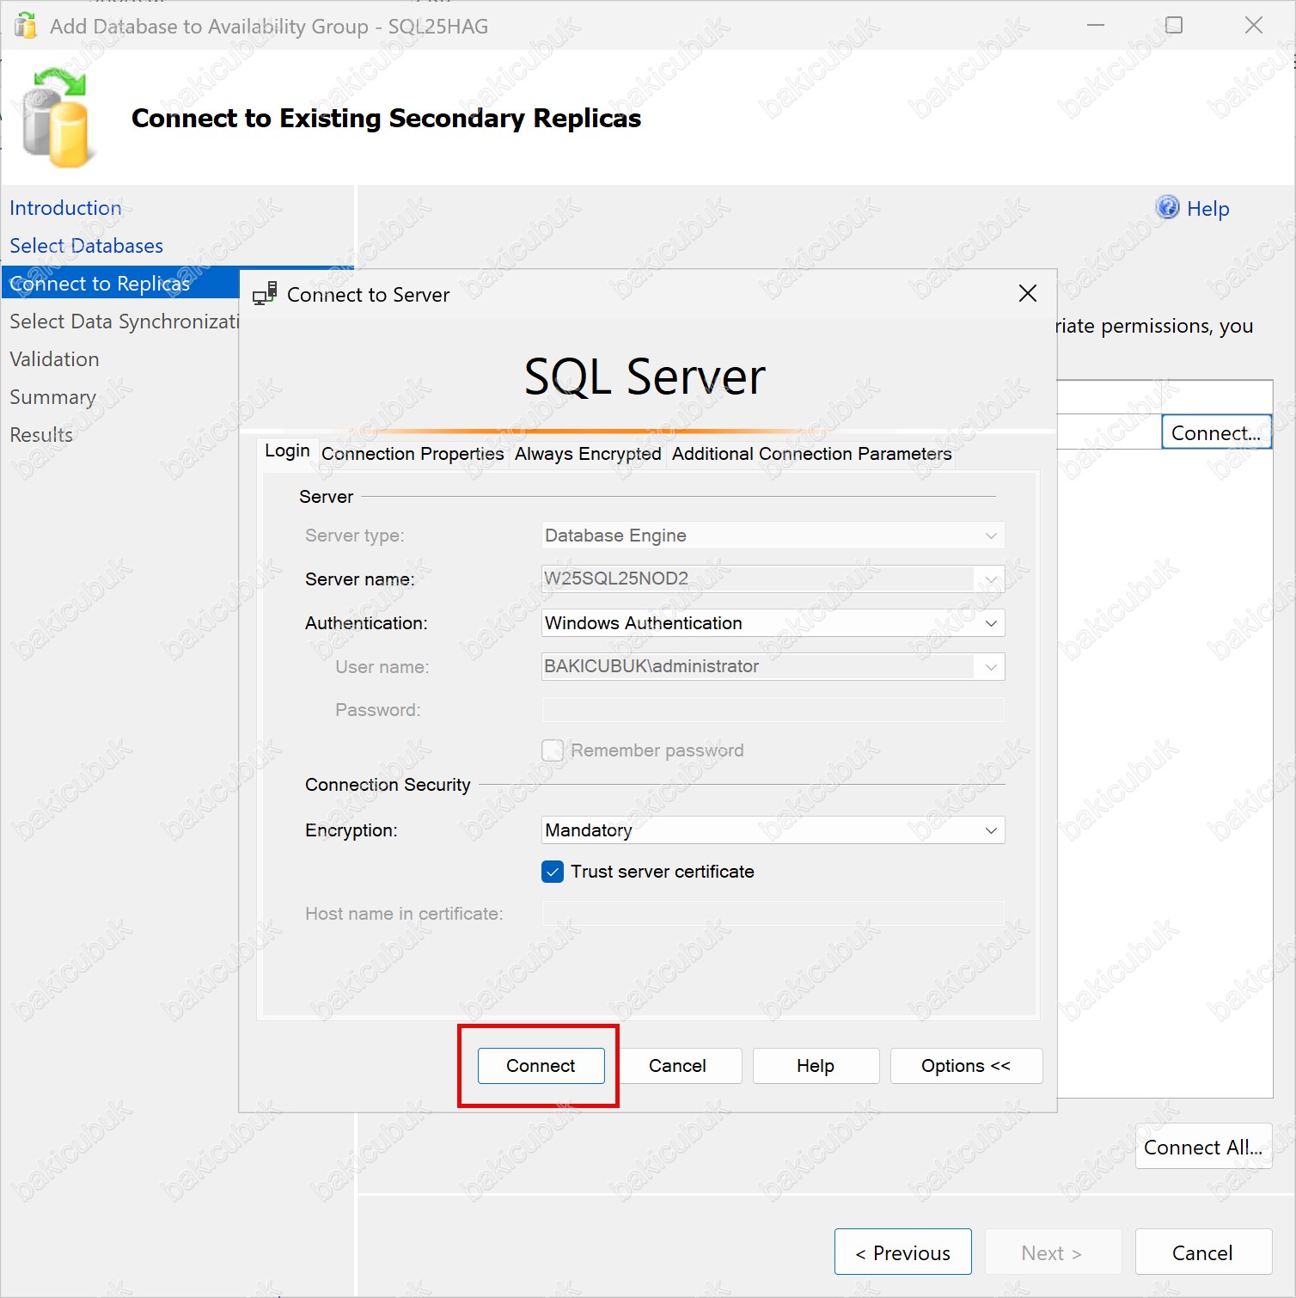This screenshot has height=1298, width=1296.
Task: Maximize the Add Database wizard window
Action: point(1173,26)
